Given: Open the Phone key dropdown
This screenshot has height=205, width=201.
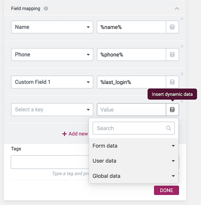Looking at the screenshot, I should [x=52, y=55].
